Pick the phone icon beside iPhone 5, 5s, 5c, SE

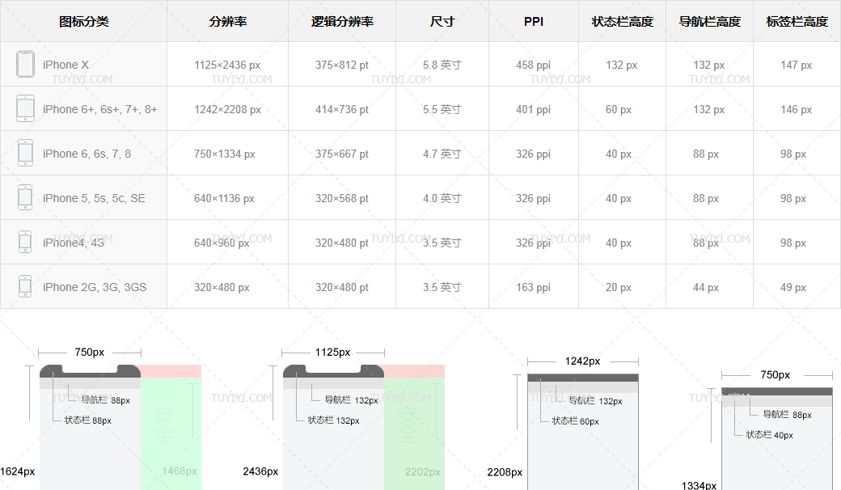pos(25,198)
